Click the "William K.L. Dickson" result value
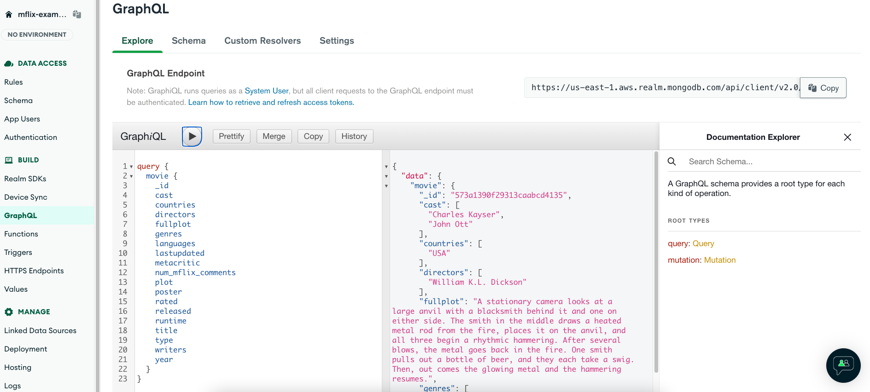 (x=477, y=282)
